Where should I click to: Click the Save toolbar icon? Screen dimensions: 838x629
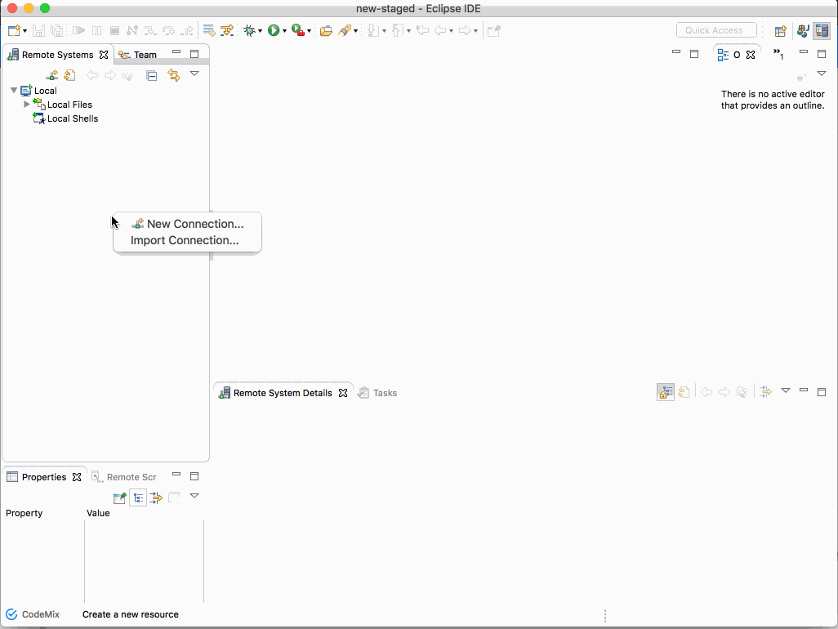point(38,30)
